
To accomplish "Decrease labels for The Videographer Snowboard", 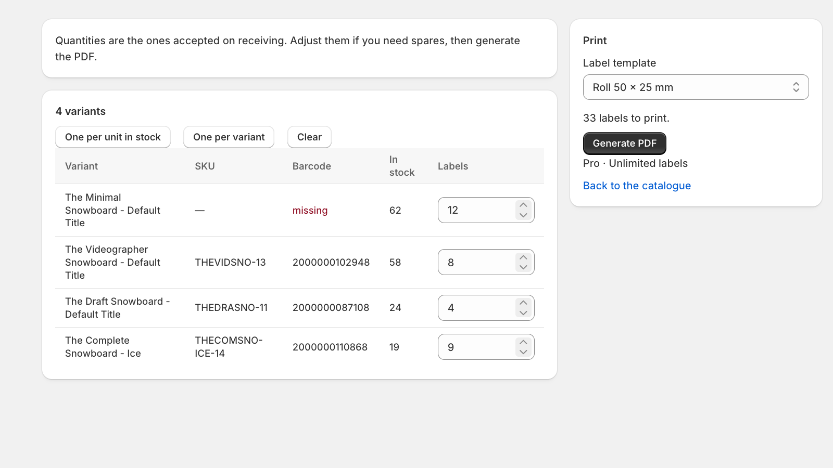I will [523, 267].
